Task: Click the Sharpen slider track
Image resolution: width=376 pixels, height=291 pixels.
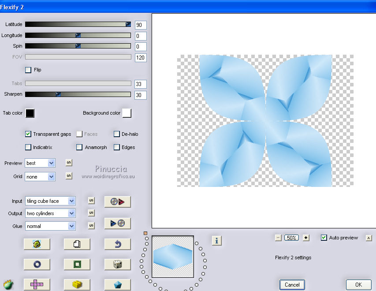Action: point(78,94)
